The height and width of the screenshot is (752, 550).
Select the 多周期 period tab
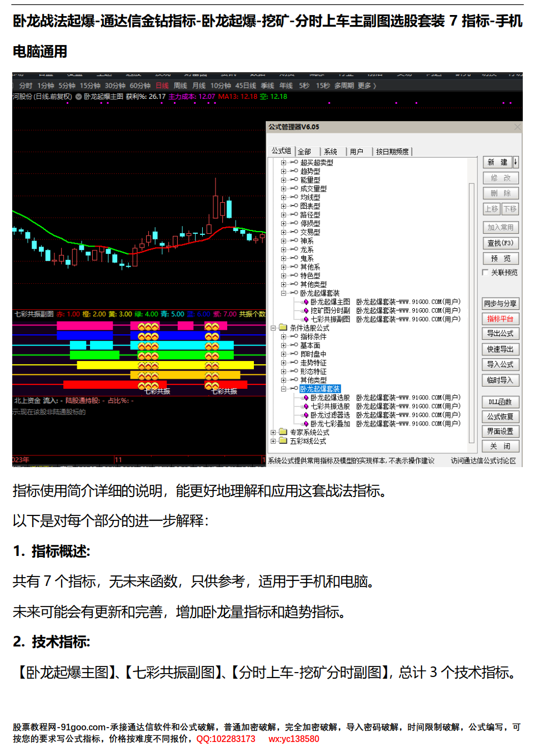[344, 86]
